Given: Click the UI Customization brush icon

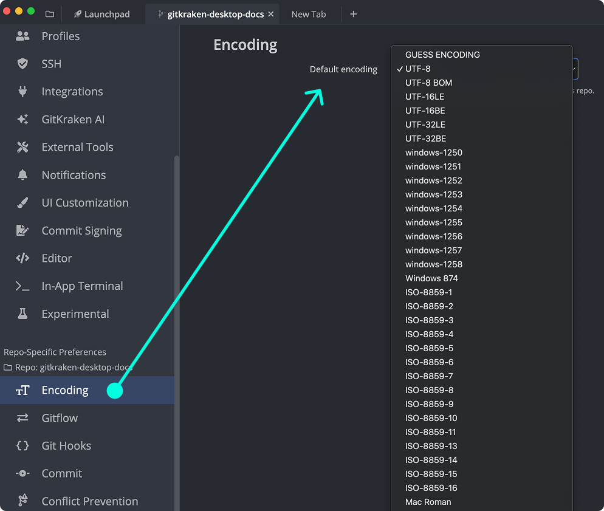Looking at the screenshot, I should tap(22, 203).
